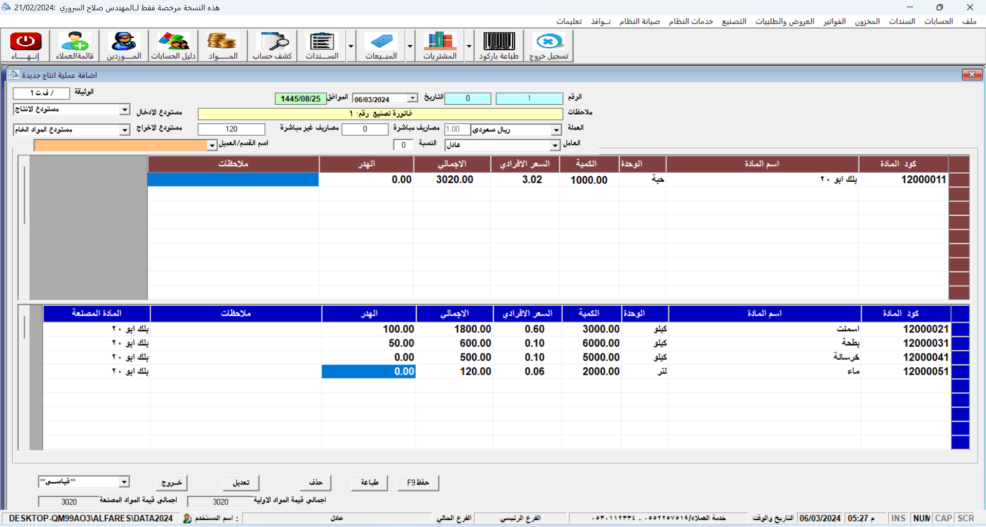Image resolution: width=986 pixels, height=527 pixels.
Task: Click تسجيل خروج logout icon
Action: (x=549, y=46)
